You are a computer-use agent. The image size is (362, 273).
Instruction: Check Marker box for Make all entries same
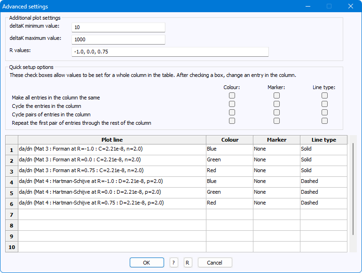276,95
